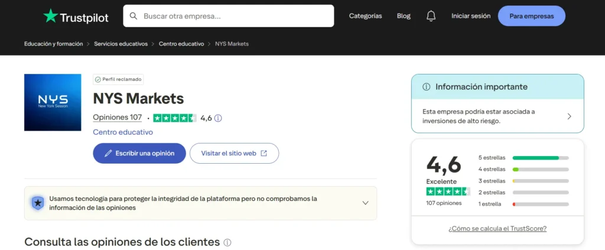605x250 pixels.
Task: Click the star rating beside Opiniones 107
Action: 175,118
